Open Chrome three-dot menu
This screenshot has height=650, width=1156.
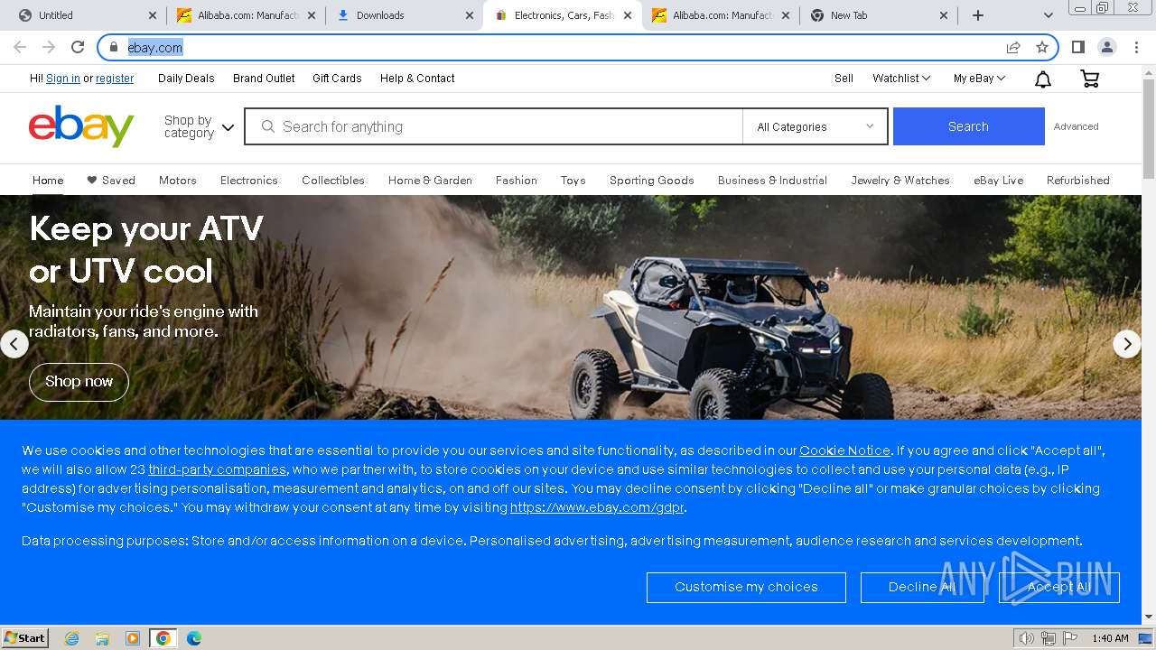click(1136, 47)
